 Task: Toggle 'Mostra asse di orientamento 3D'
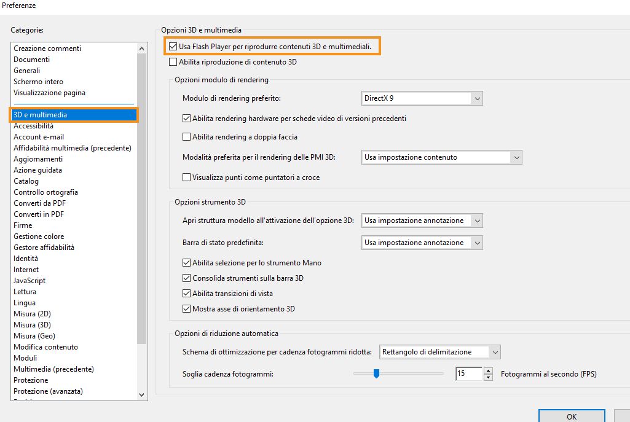pyautogui.click(x=186, y=309)
